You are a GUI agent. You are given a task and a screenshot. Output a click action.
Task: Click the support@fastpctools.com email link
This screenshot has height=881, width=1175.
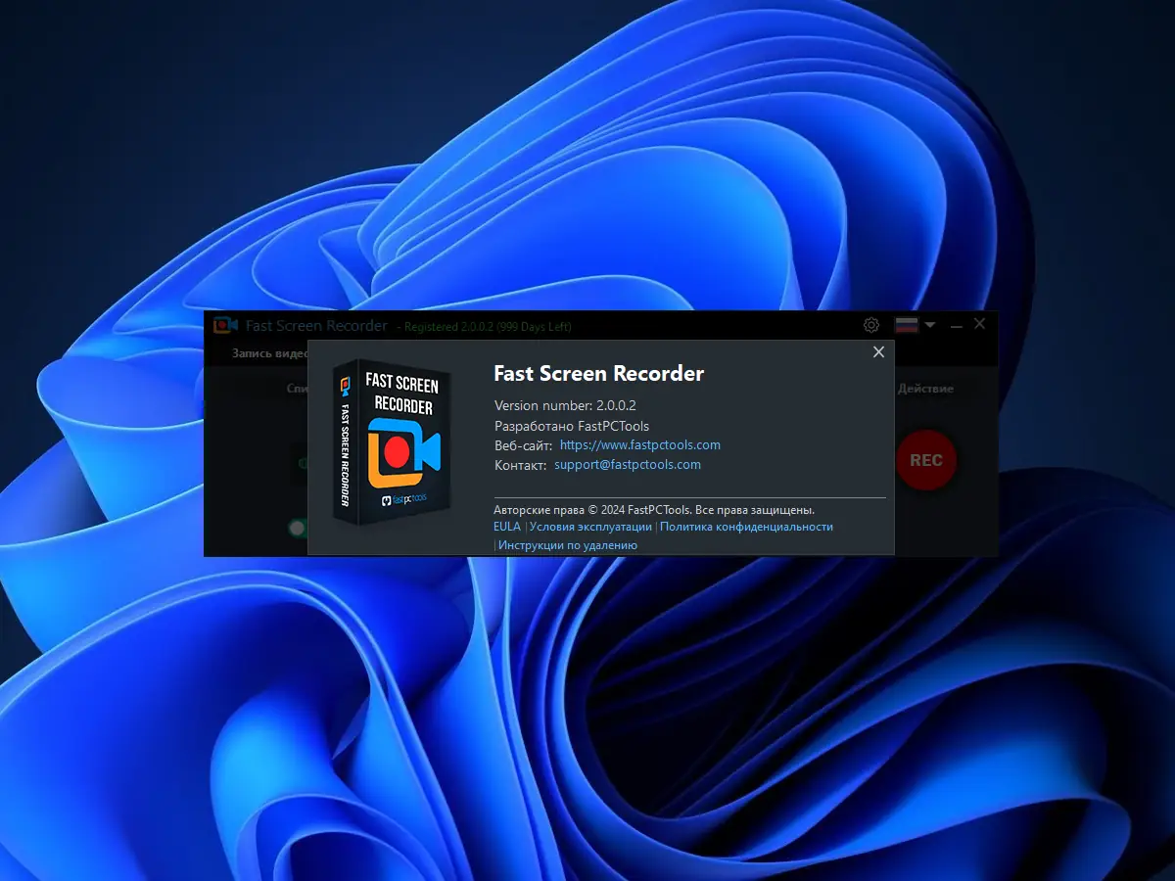click(x=627, y=465)
